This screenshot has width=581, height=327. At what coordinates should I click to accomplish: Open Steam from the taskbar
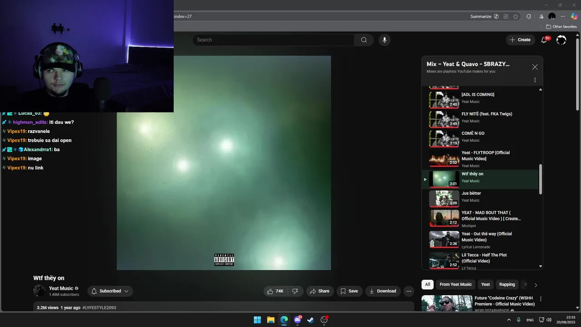(x=310, y=320)
